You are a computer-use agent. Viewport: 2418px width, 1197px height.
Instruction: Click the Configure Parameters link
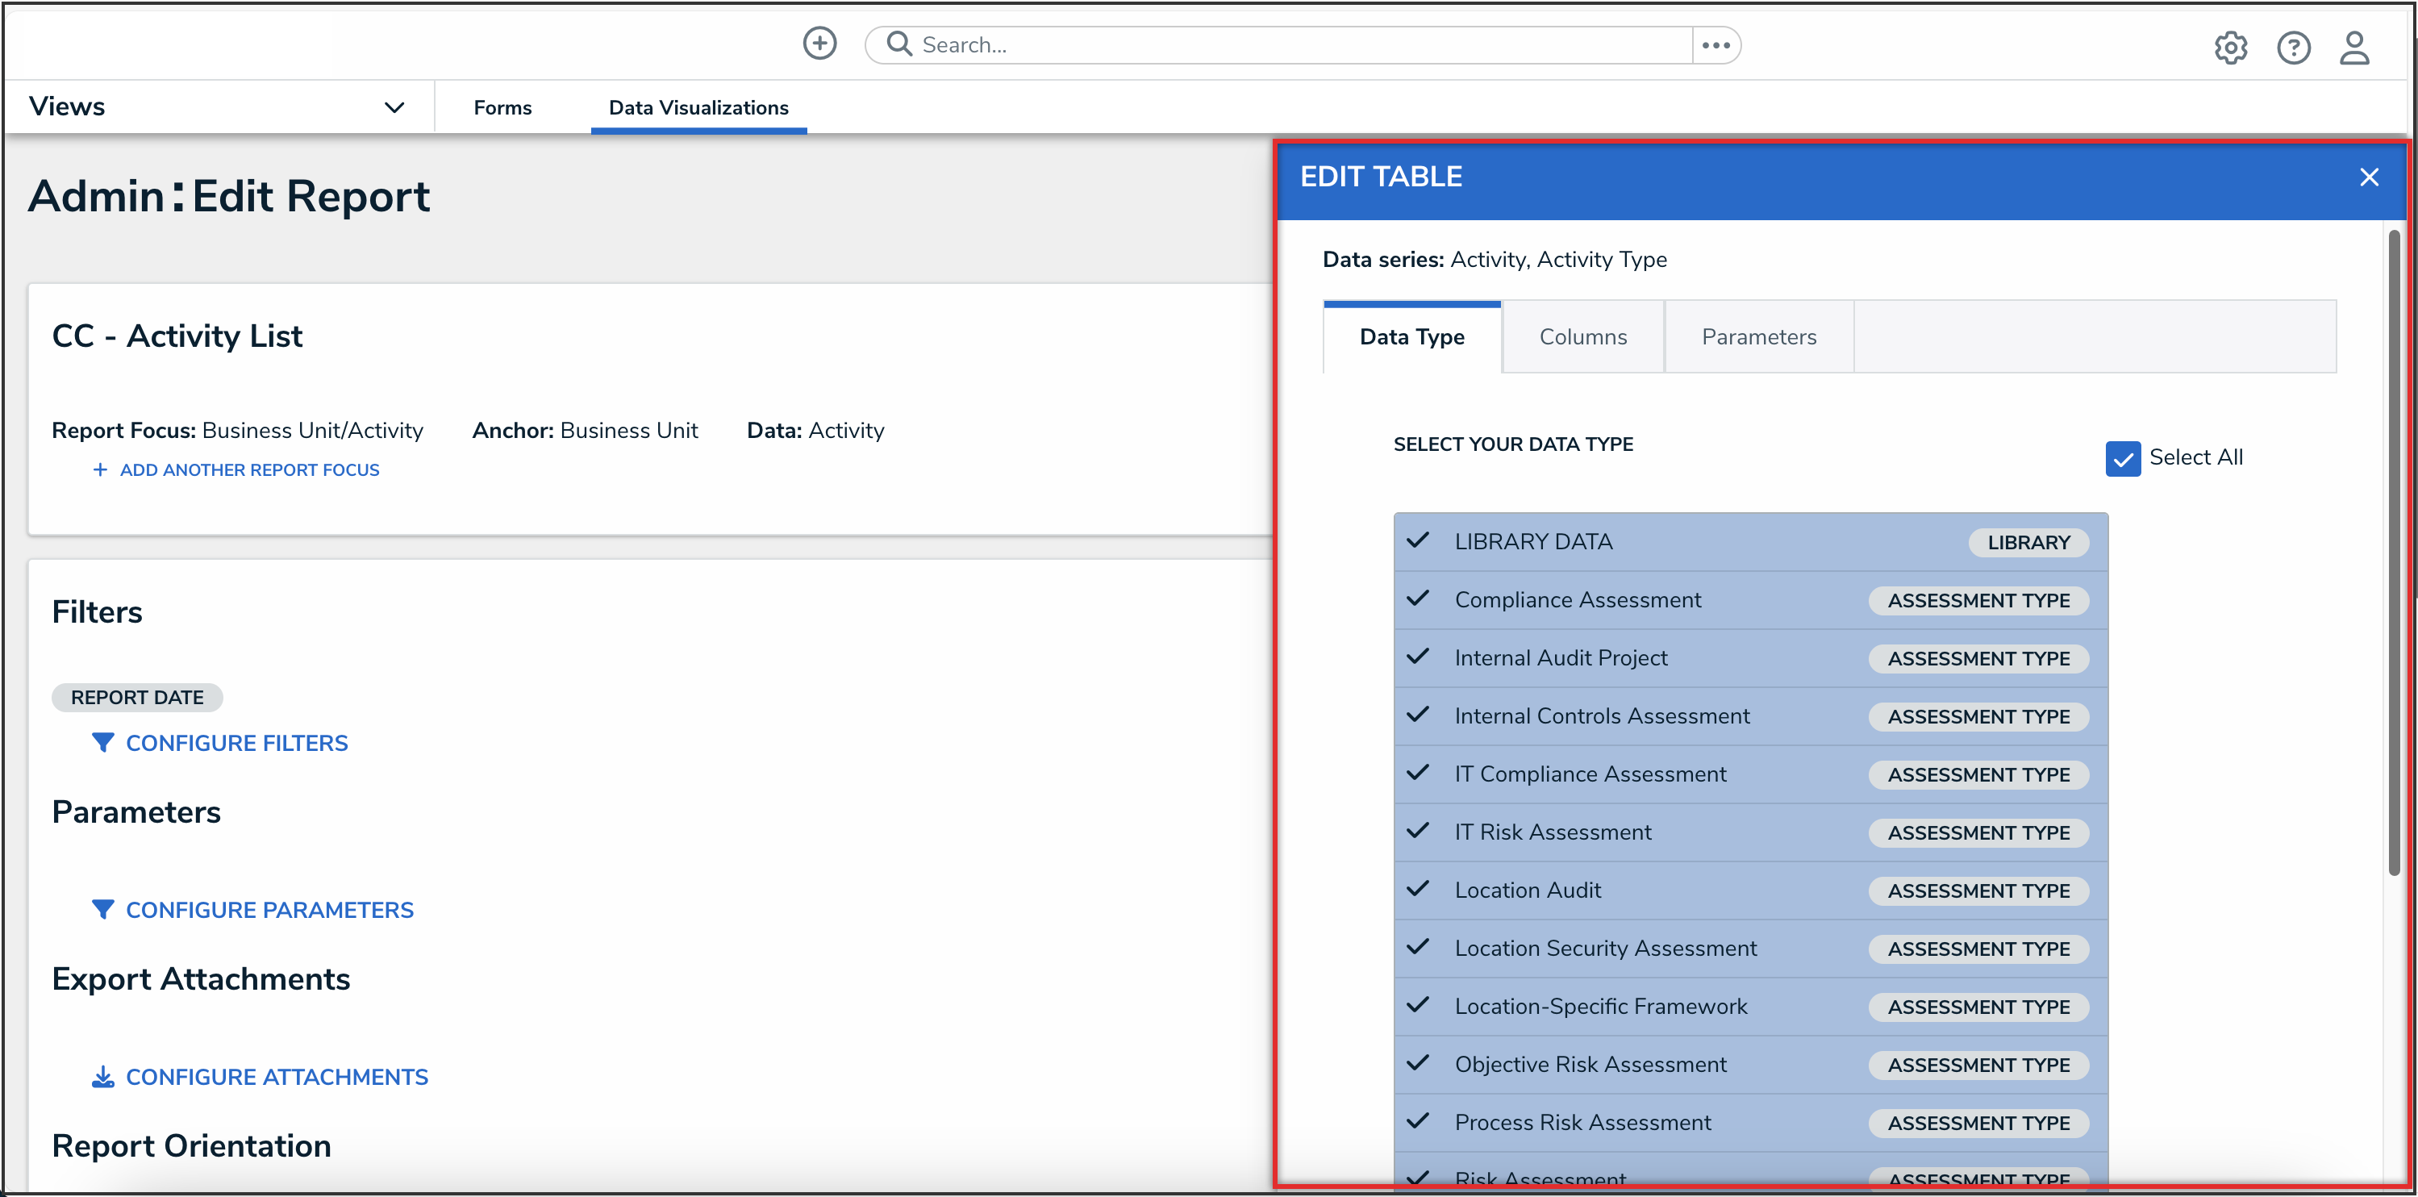[269, 910]
